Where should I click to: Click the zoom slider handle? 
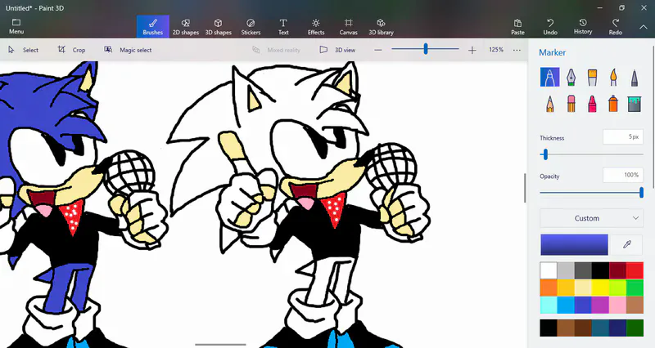click(x=426, y=49)
